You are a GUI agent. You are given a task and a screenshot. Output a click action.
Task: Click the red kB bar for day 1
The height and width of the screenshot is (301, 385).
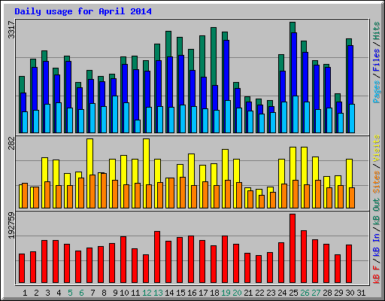[x=22, y=269]
